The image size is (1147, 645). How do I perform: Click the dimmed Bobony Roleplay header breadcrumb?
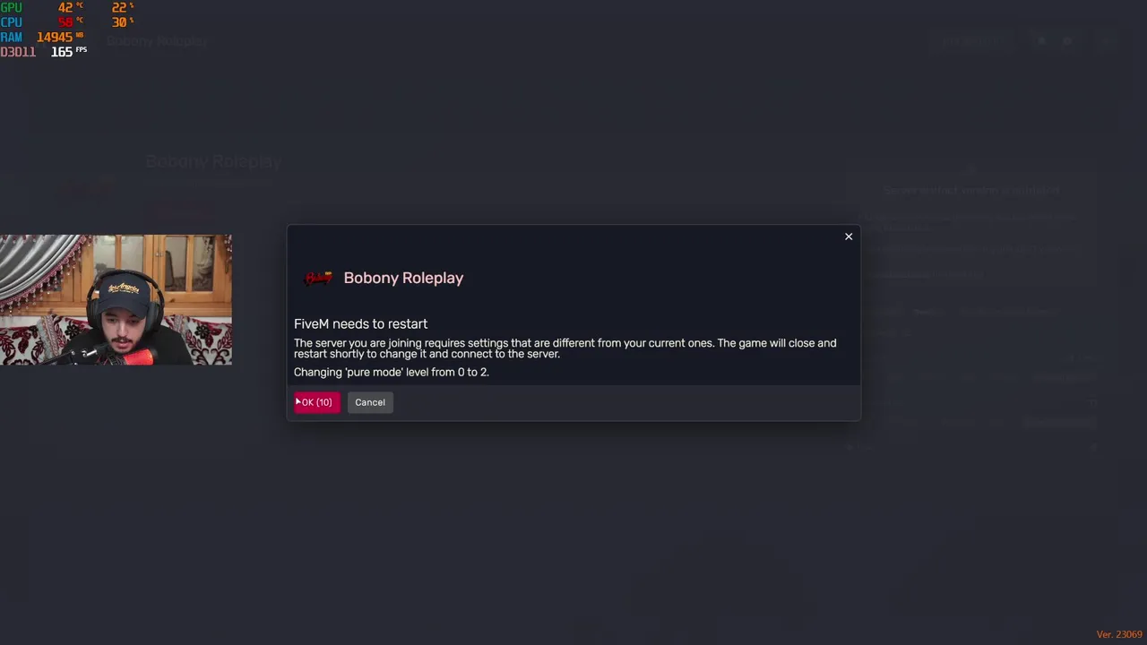click(157, 41)
